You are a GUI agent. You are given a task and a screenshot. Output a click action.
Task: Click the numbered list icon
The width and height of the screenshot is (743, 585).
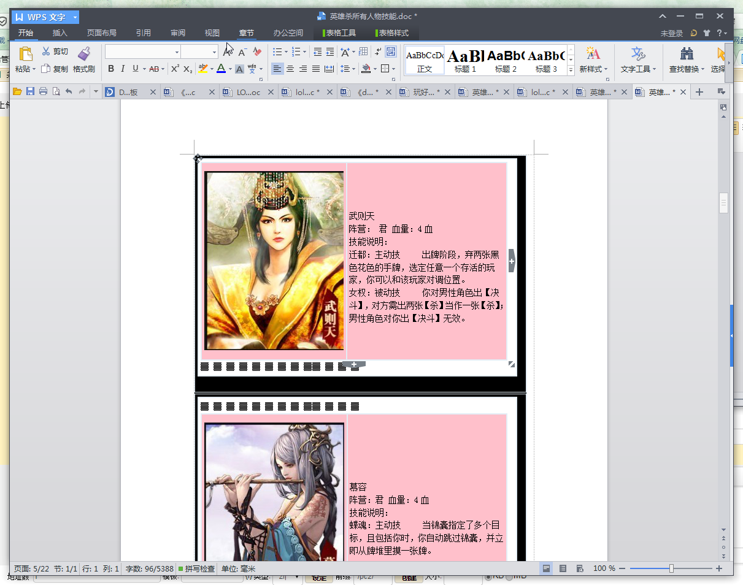click(x=296, y=52)
